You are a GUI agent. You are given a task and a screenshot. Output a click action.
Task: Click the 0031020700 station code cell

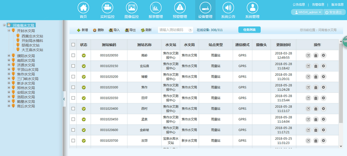109,140
